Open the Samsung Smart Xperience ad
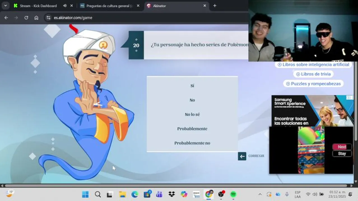The width and height of the screenshot is (358, 201). click(x=313, y=111)
